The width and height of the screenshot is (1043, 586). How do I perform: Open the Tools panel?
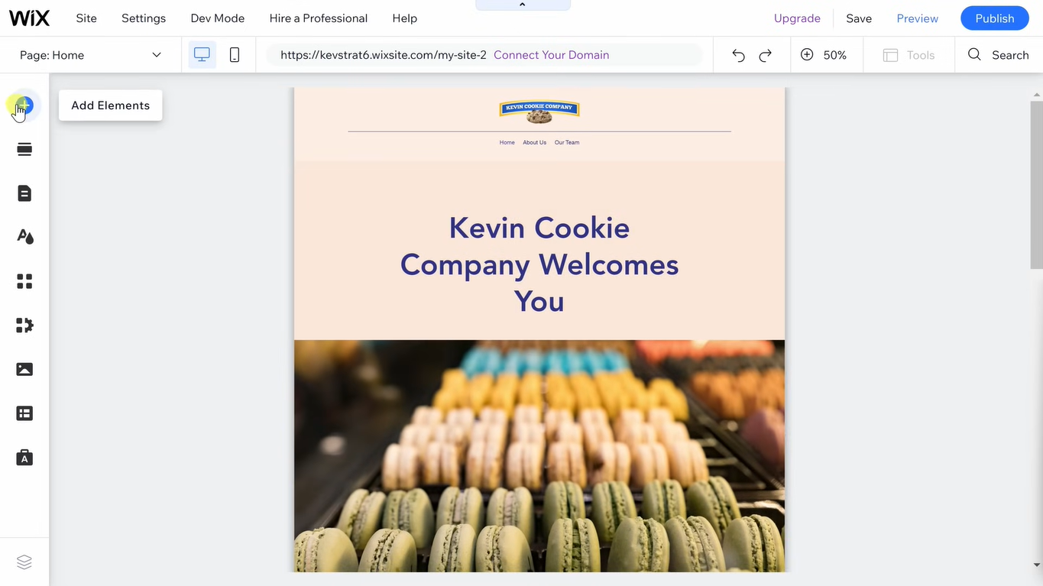coord(909,55)
